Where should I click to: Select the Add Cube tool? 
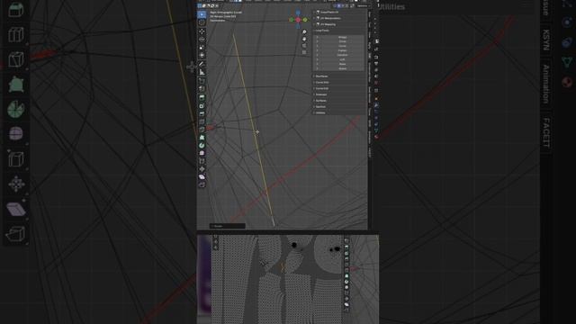coord(202,81)
